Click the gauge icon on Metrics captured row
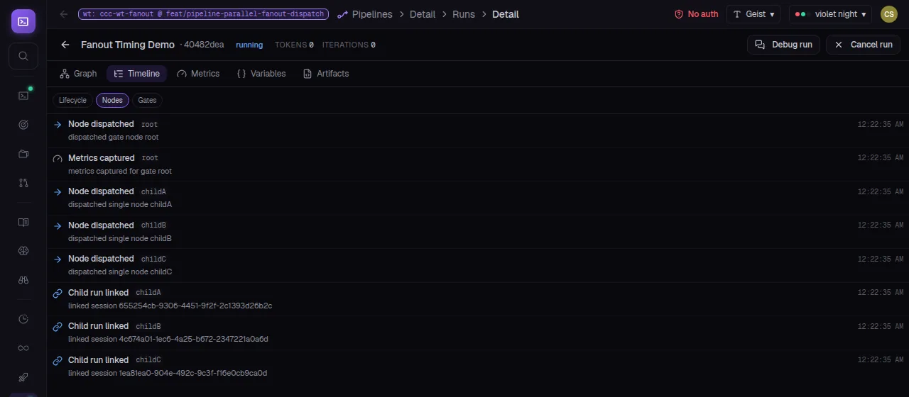The width and height of the screenshot is (909, 397). [58, 158]
